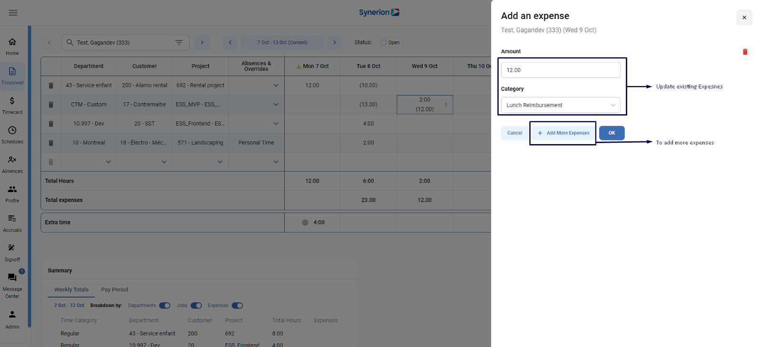Open the three-dot menu in Wed 9 Oct cell
The image size is (762, 347).
point(446,105)
